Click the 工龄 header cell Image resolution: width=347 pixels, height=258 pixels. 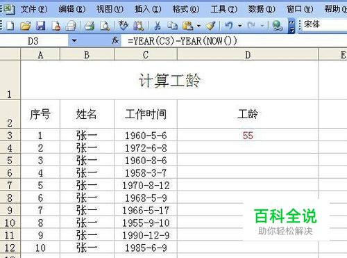pos(248,114)
